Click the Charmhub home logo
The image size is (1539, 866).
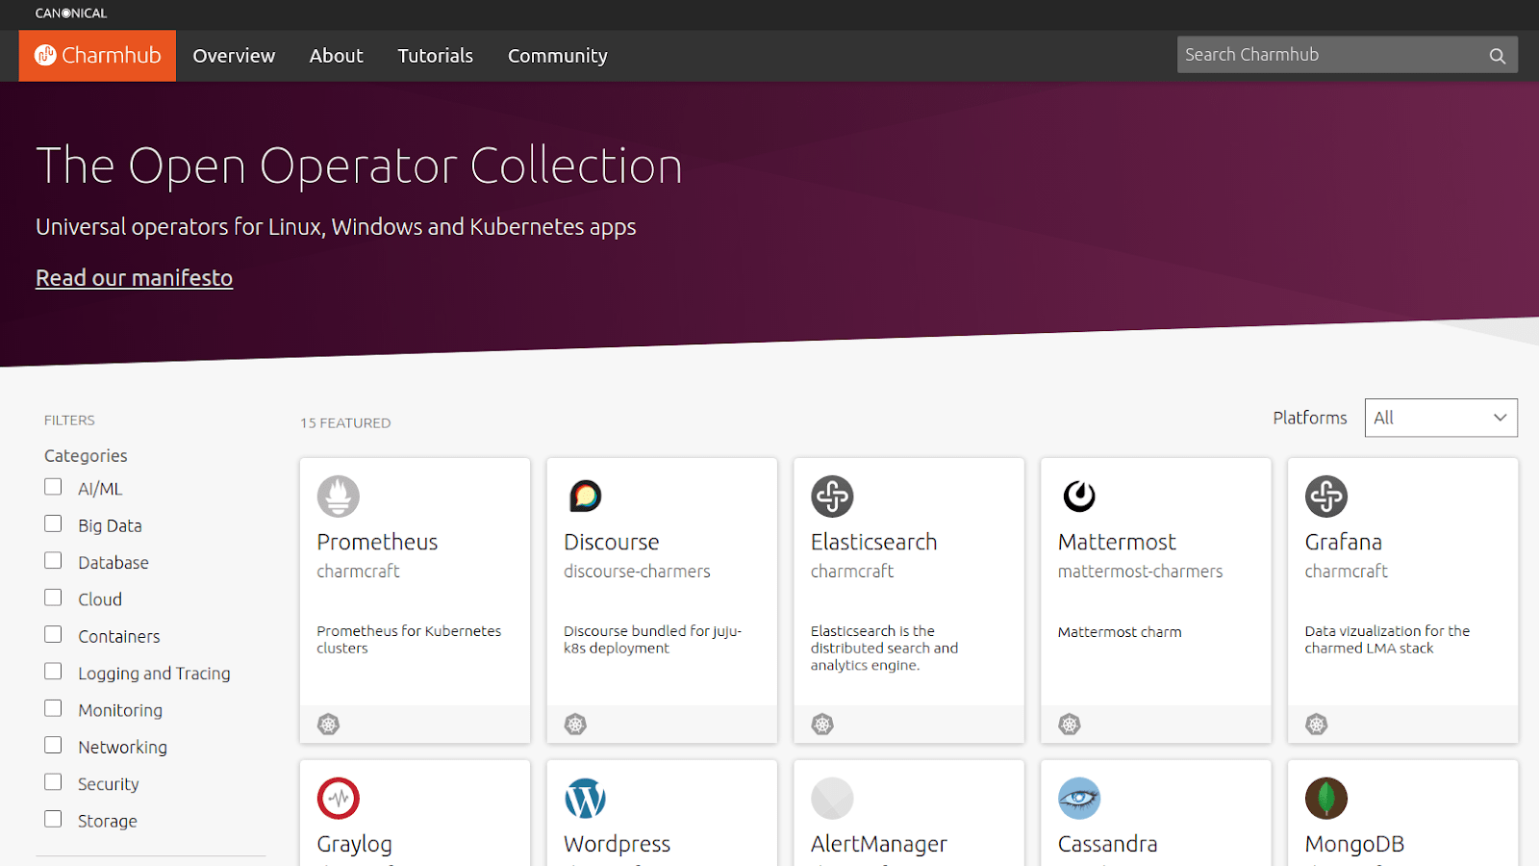[x=96, y=55]
